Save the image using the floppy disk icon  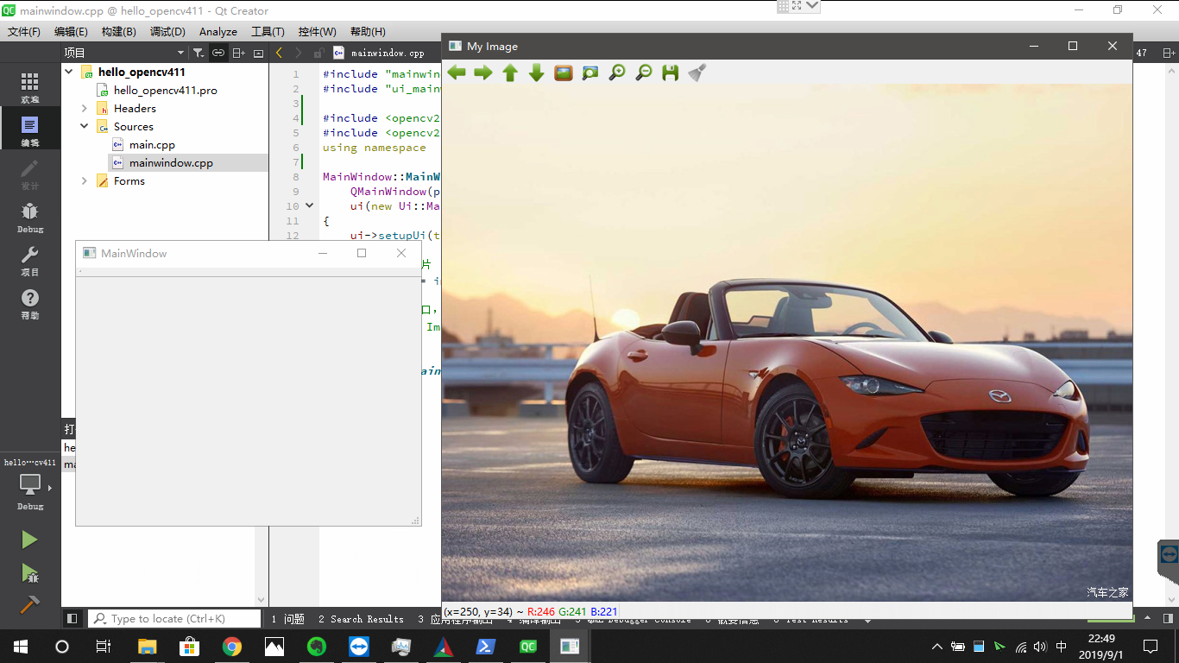pos(670,73)
